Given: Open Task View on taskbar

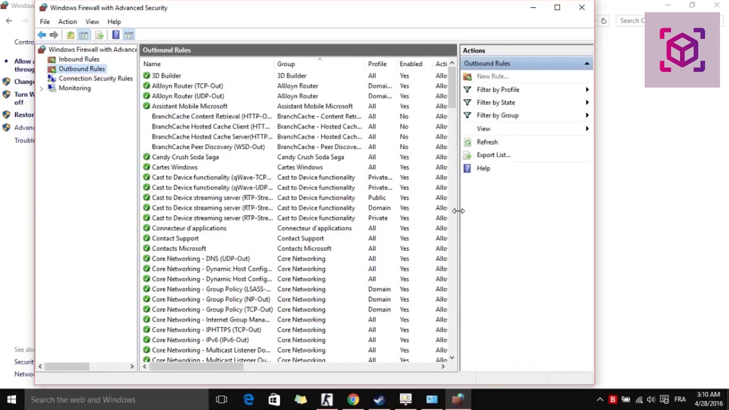Looking at the screenshot, I should pos(222,400).
